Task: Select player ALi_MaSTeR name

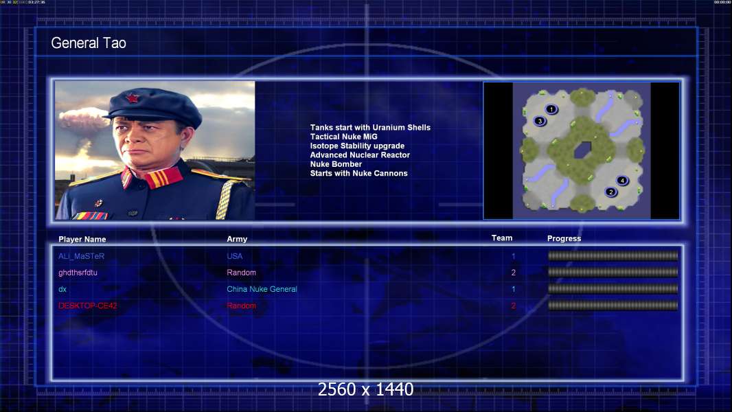Action: click(x=81, y=256)
